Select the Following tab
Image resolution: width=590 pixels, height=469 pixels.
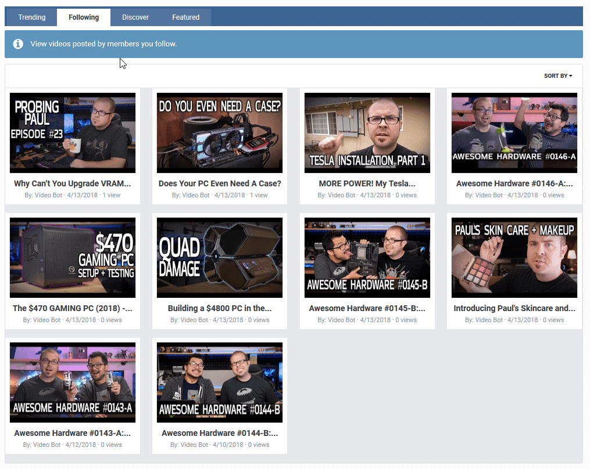point(84,17)
